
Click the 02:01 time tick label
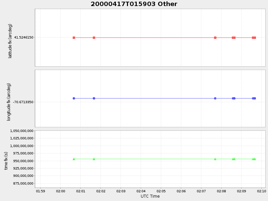coord(80,191)
